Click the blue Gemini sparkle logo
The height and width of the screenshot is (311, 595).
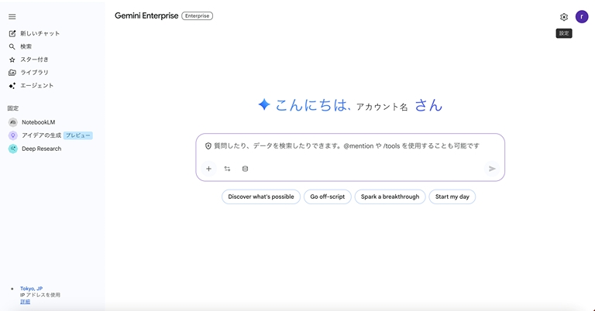[264, 104]
